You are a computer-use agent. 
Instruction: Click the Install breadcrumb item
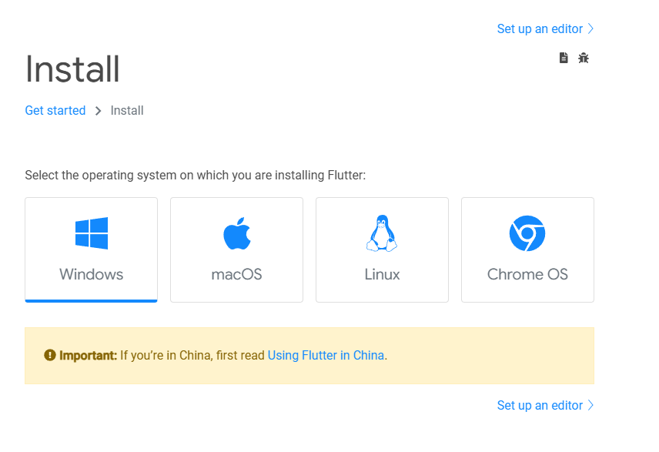tap(127, 111)
